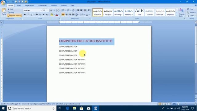
Task: Apply the Heading 2 style
Action: [x=129, y=12]
